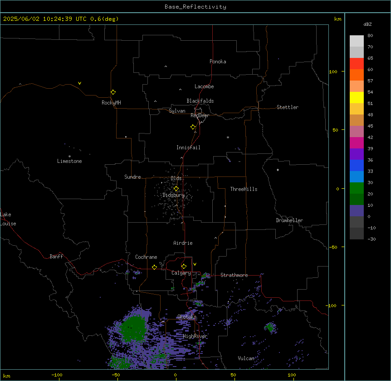391x381 pixels.
Task: Select the Lacombe label on map
Action: point(204,86)
